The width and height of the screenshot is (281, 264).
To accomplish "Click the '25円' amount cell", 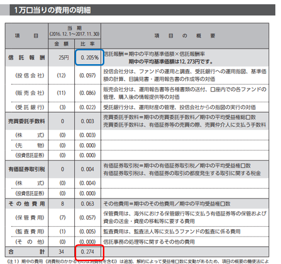I will [64, 57].
